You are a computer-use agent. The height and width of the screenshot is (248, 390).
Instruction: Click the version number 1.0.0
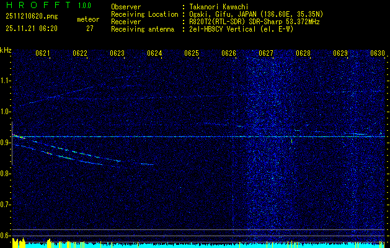(84, 6)
